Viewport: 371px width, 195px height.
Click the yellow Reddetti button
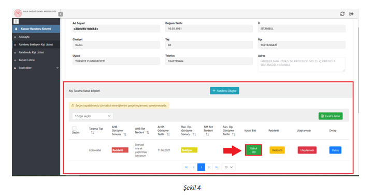click(x=277, y=150)
